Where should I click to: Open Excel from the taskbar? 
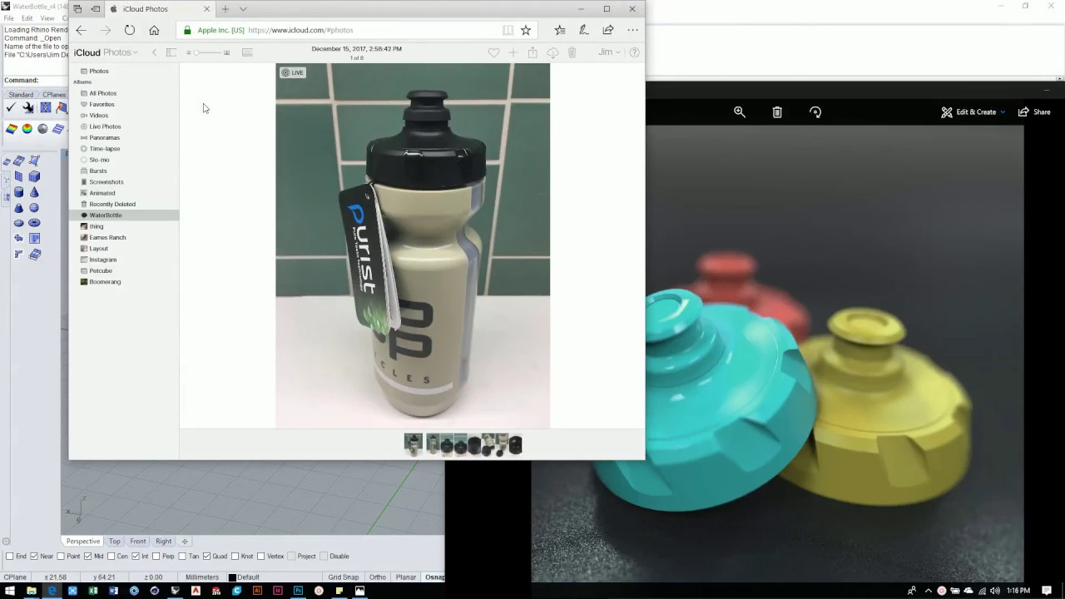(93, 591)
